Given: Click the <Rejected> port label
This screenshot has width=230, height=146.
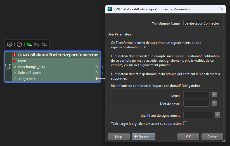Looking at the screenshot, I should (x=27, y=79).
